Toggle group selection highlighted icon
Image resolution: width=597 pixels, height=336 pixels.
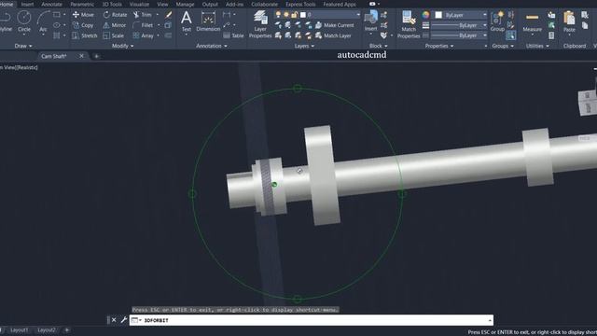[511, 35]
